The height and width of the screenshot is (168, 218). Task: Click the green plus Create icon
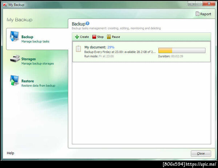point(77,37)
